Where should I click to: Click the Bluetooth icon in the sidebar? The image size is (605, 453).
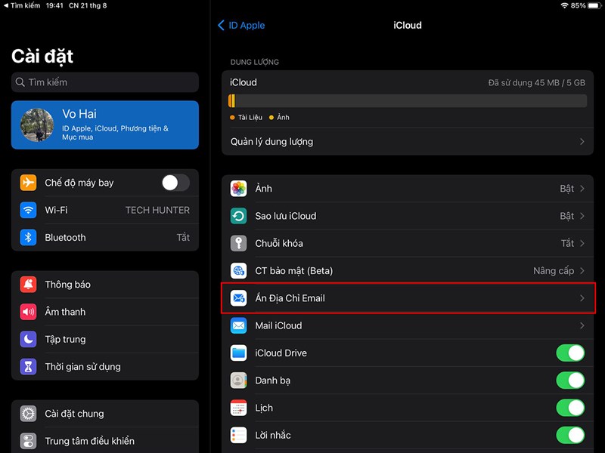pyautogui.click(x=27, y=237)
